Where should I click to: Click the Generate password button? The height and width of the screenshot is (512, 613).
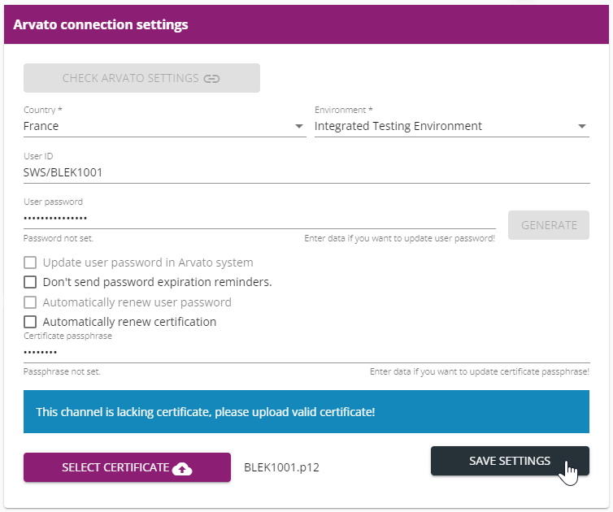point(549,225)
